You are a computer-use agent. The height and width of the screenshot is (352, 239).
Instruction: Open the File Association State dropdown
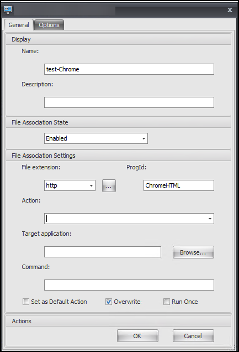pyautogui.click(x=96, y=138)
